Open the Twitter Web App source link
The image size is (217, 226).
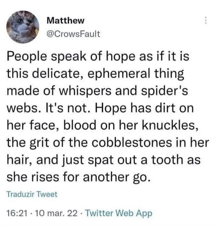click(x=119, y=213)
